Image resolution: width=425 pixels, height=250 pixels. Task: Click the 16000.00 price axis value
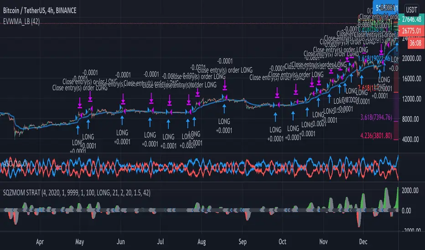pyautogui.click(x=412, y=79)
